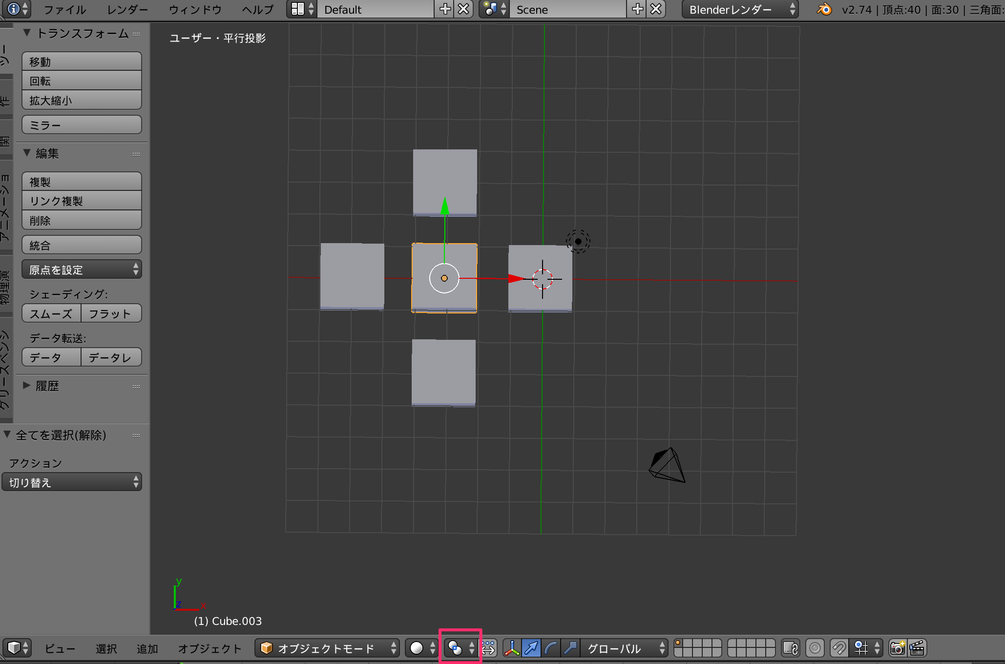Render OpenGL animation with clapper icon
1005x664 pixels.
pyautogui.click(x=917, y=648)
